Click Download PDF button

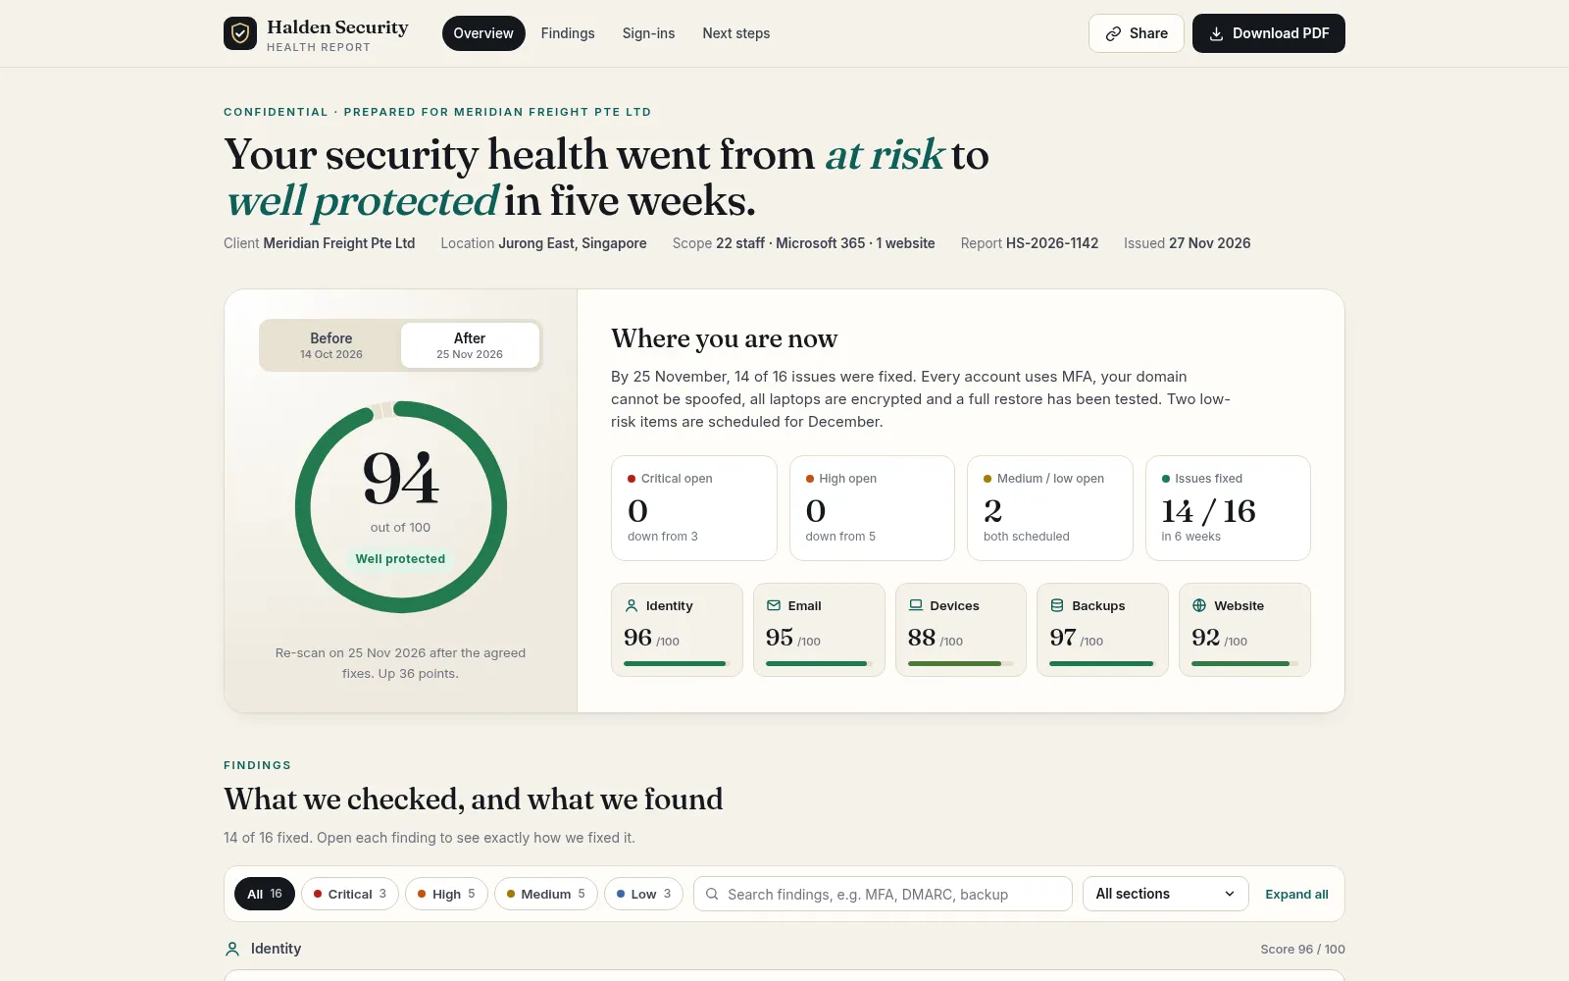coord(1269,33)
